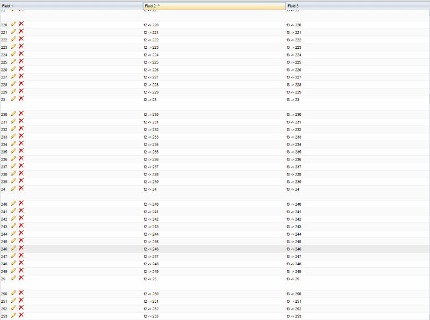Click red X delete icon on row 230

pos(21,114)
